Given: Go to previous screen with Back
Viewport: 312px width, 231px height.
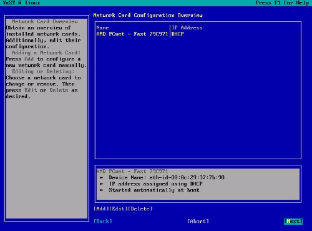Looking at the screenshot, I should coord(103,221).
